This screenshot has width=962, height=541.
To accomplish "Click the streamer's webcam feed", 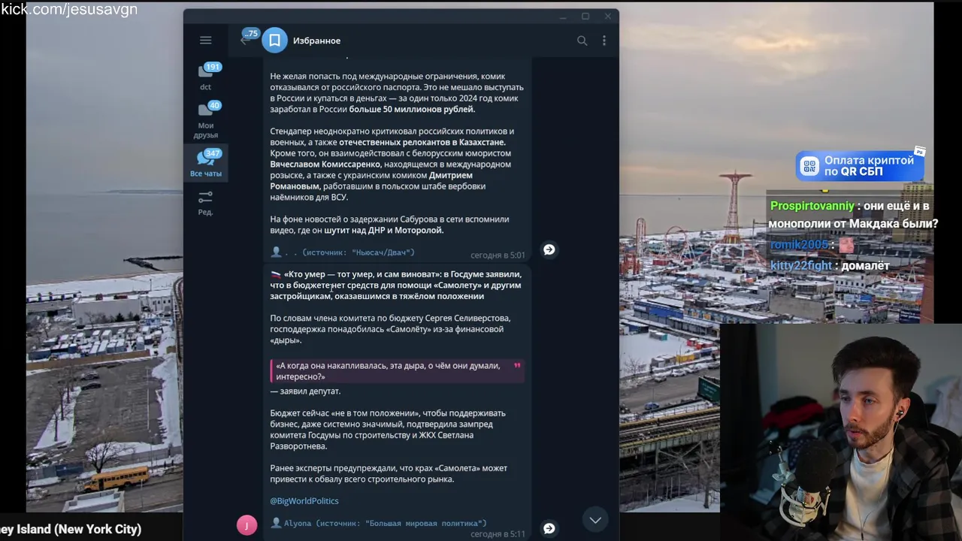I will point(840,432).
